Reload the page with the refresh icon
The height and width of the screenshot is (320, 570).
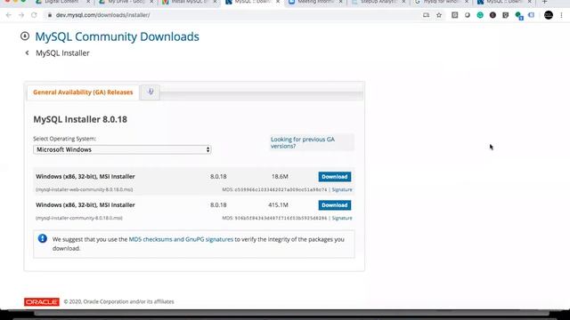click(x=34, y=15)
